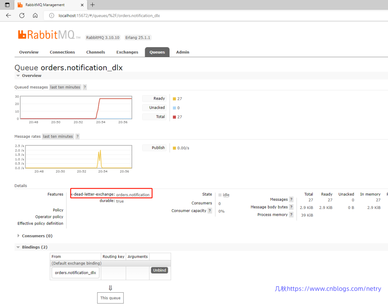Open the Queues tab
Screen dimensions: 388x306
click(x=157, y=52)
